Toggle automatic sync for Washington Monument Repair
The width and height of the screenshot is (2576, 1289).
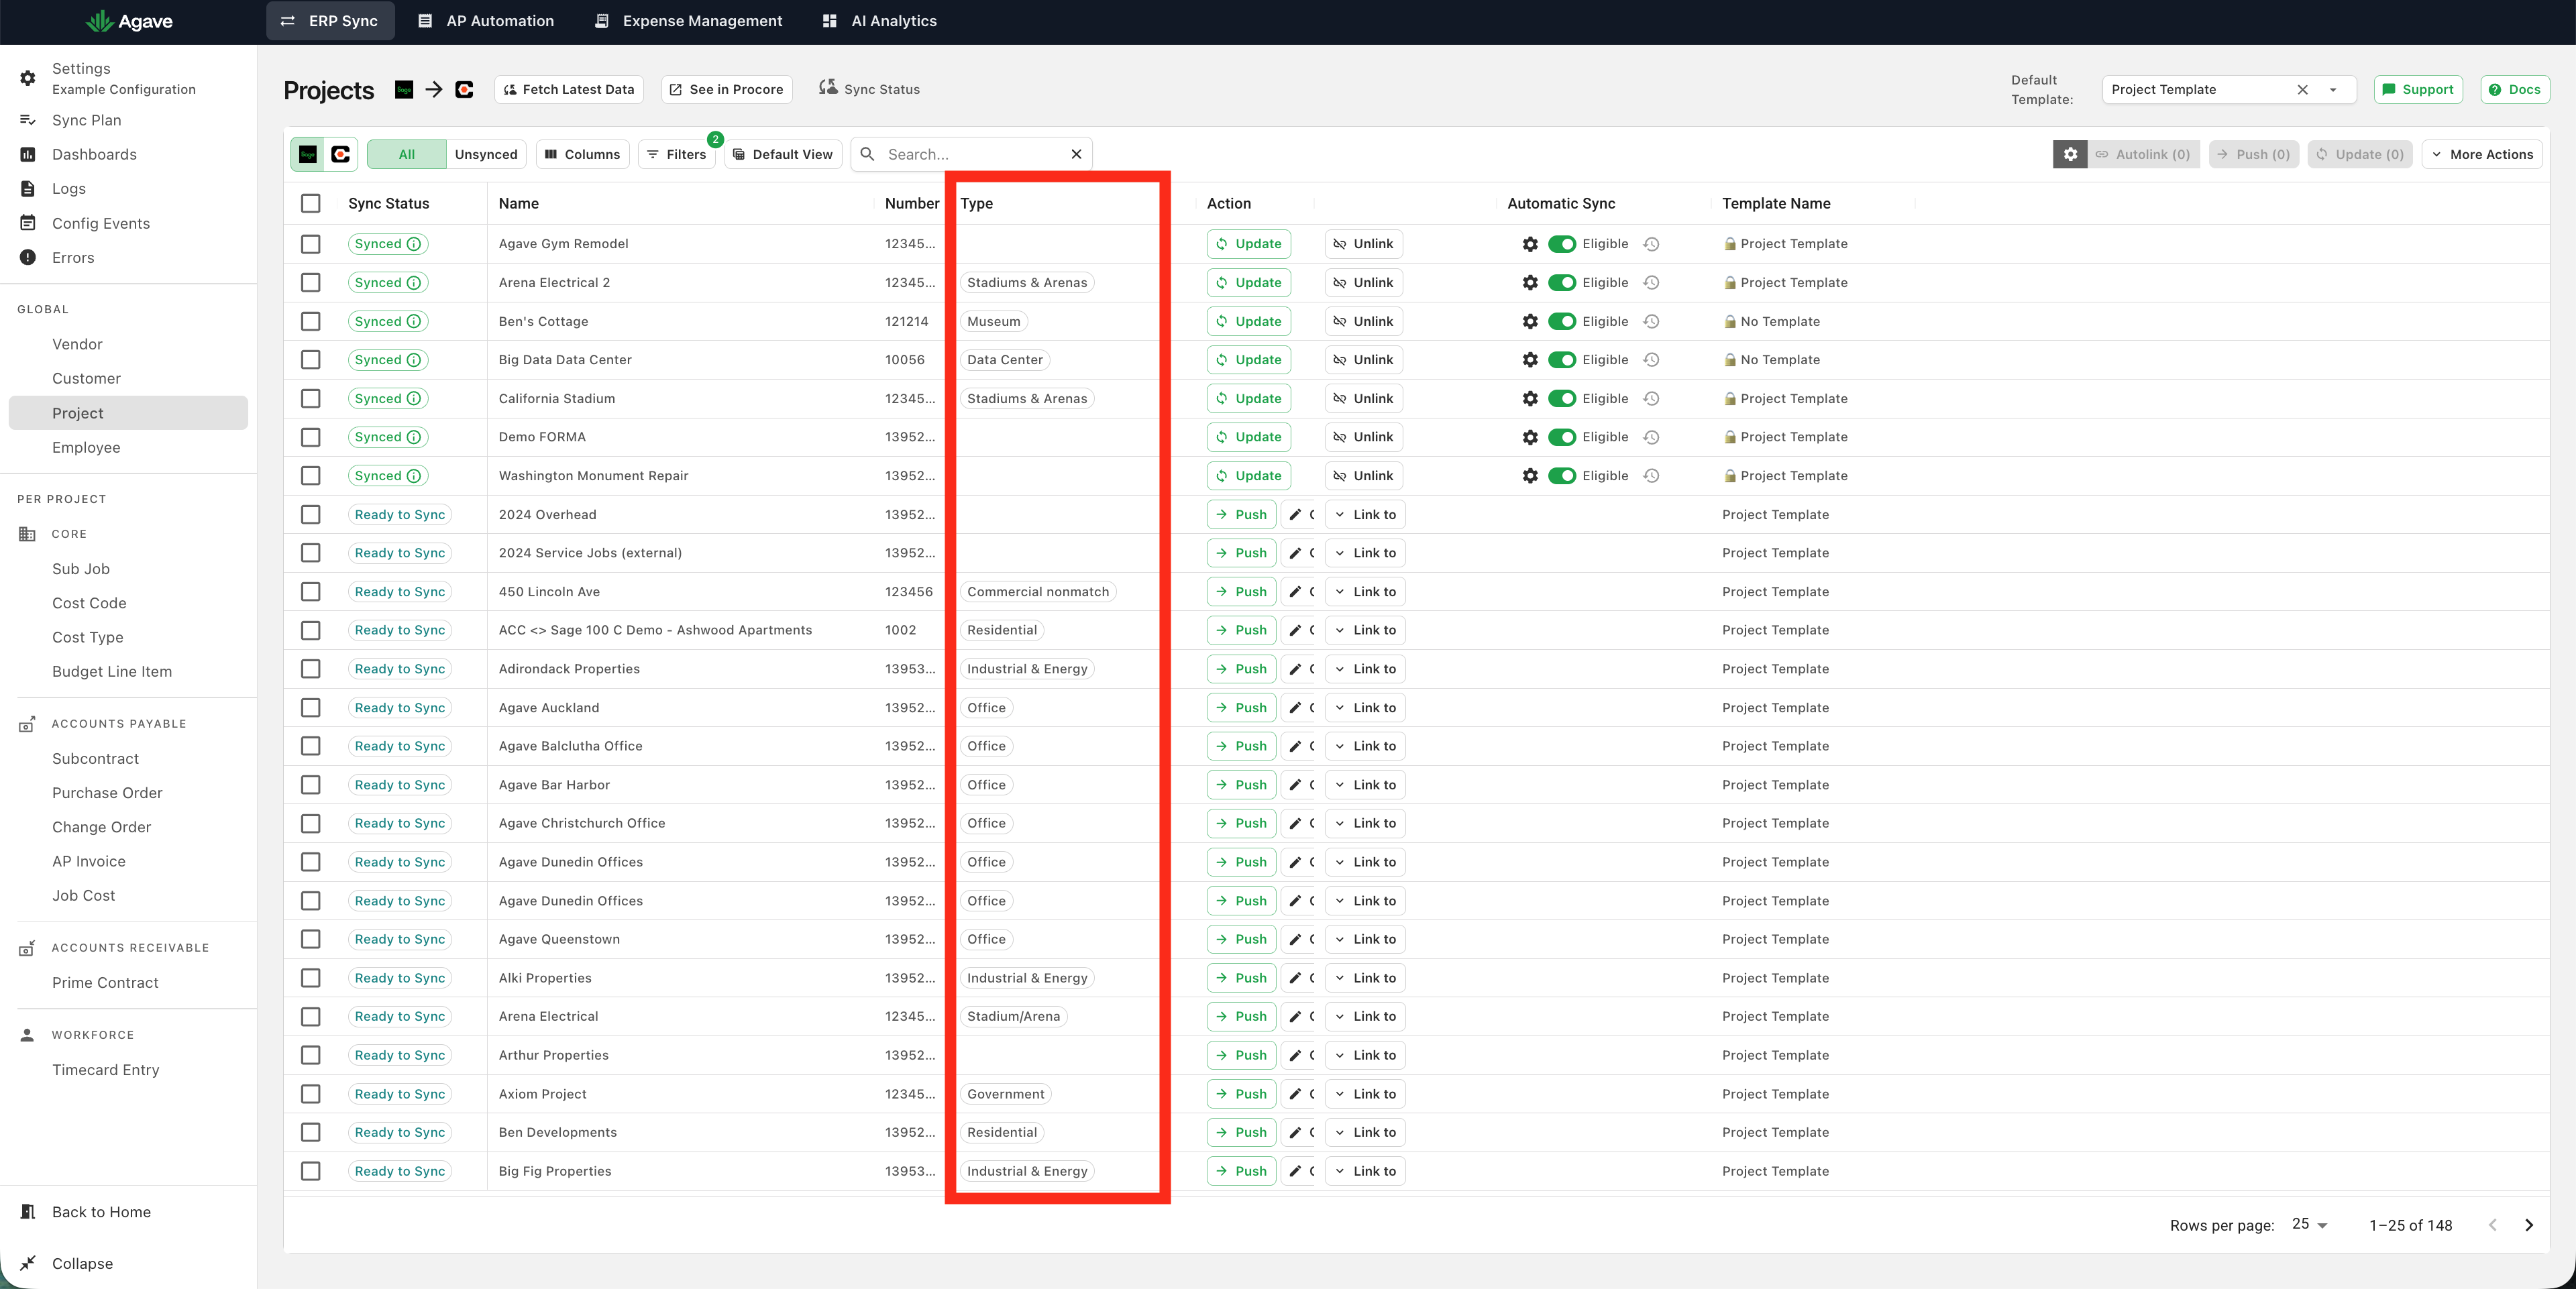[1562, 476]
